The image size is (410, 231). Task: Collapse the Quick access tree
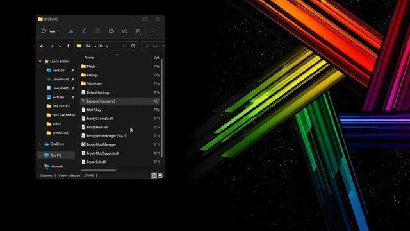pyautogui.click(x=40, y=62)
